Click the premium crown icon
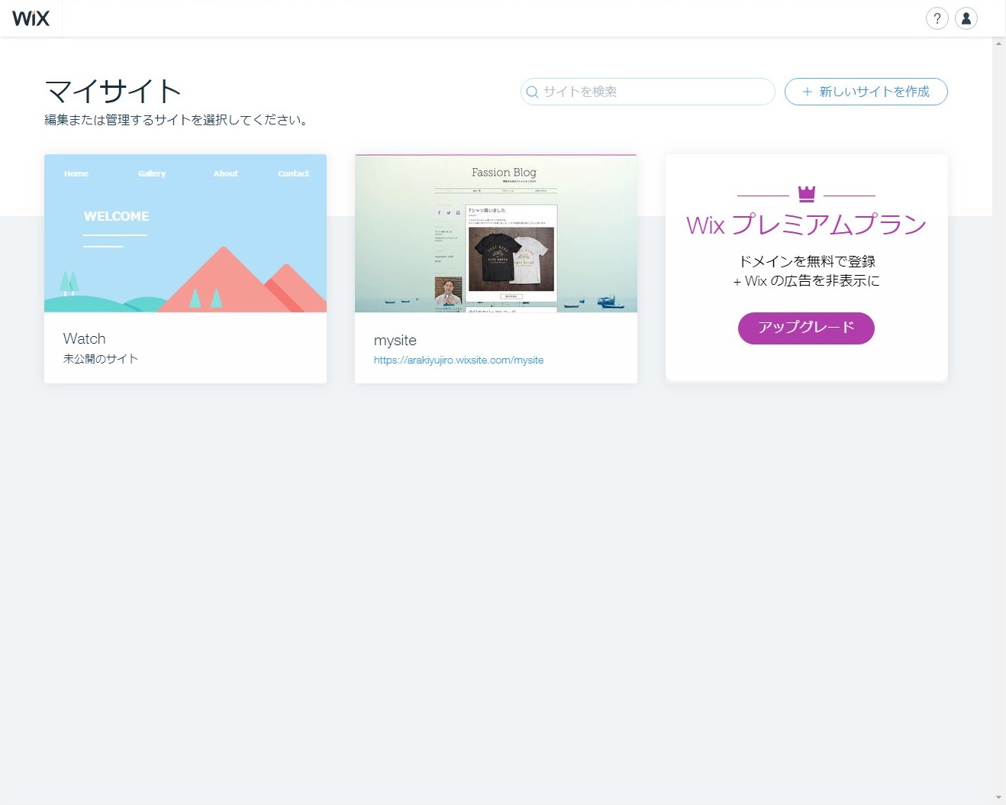1006x805 pixels. [806, 193]
